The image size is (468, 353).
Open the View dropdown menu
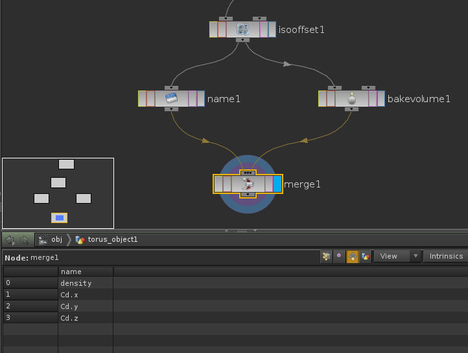(x=398, y=256)
